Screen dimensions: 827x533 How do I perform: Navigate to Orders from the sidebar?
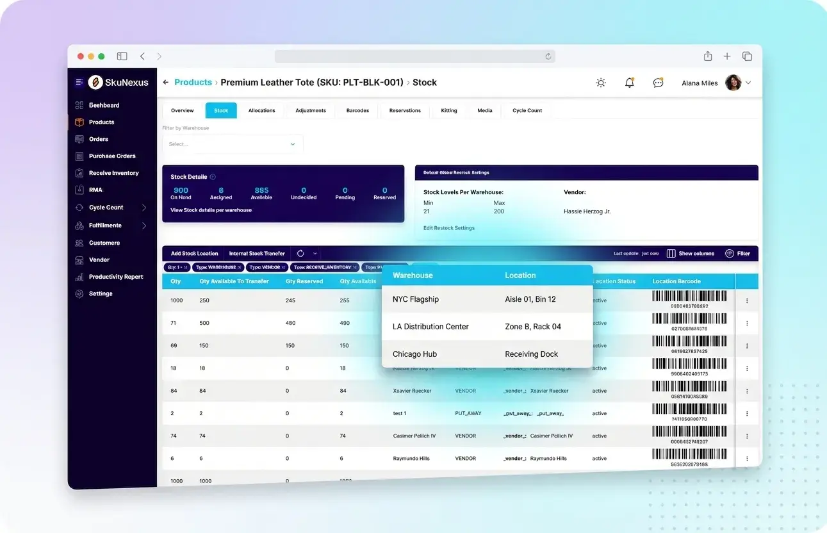tap(98, 139)
